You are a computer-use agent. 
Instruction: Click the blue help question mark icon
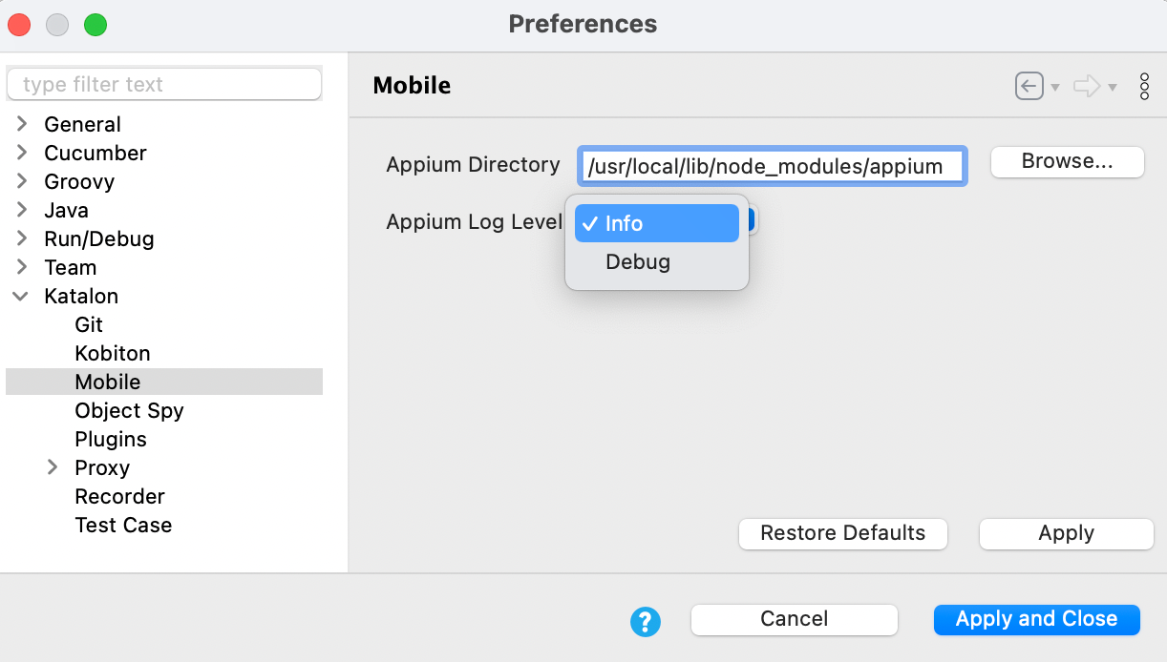pyautogui.click(x=646, y=619)
